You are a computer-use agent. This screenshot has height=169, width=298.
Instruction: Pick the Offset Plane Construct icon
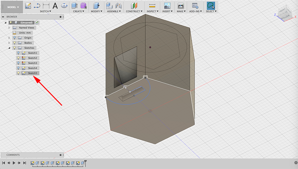click(134, 6)
